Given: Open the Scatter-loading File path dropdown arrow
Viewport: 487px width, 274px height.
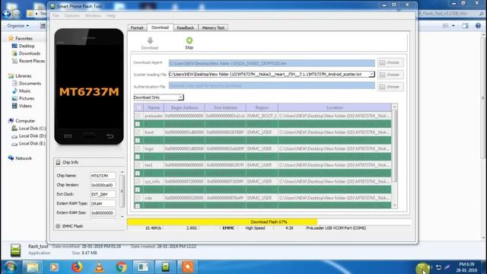Looking at the screenshot, I should (x=371, y=75).
